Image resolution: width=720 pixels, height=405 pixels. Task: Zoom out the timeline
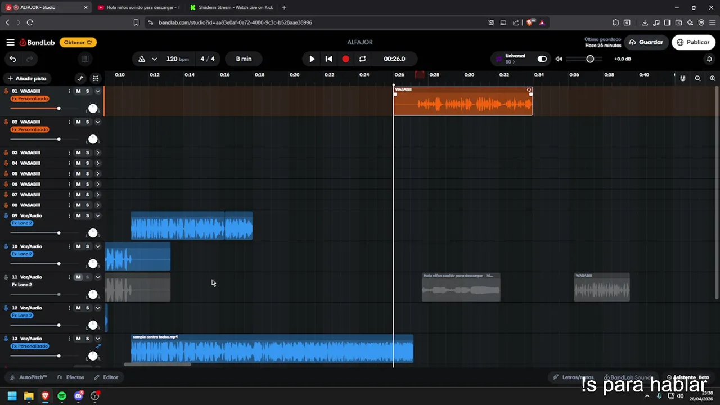click(697, 78)
